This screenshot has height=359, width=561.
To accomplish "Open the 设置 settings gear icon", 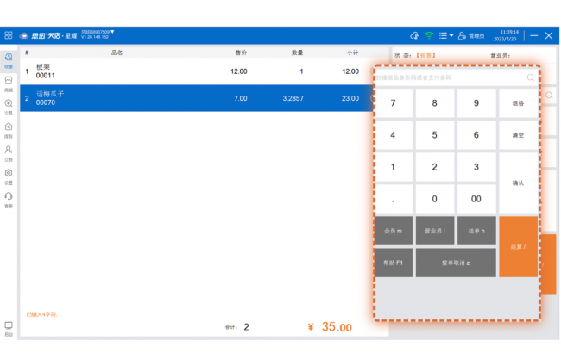I will tap(9, 176).
